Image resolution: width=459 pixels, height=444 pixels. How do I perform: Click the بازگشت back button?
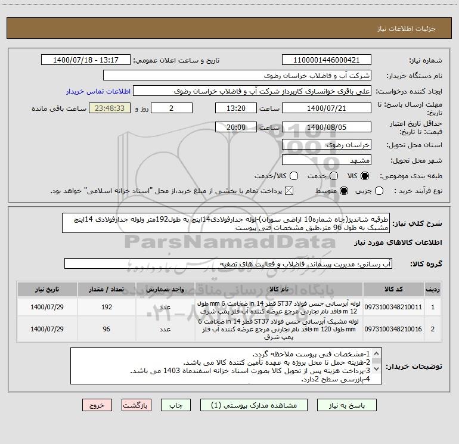137,405
